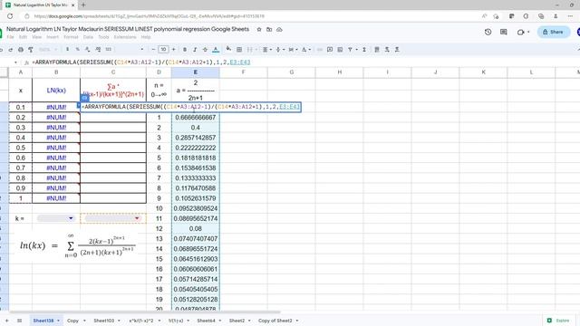This screenshot has width=580, height=326.
Task: Add a new sheet with plus button
Action: click(x=6, y=321)
